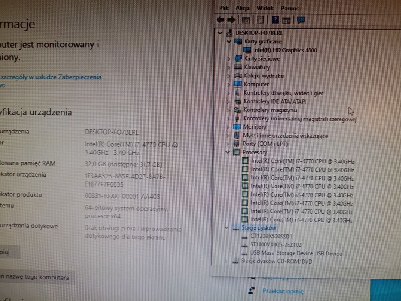Click the device ID 1F3AA325-885F-4D27-8A7B text
Viewport: 401px width, 301px height.
[126, 177]
